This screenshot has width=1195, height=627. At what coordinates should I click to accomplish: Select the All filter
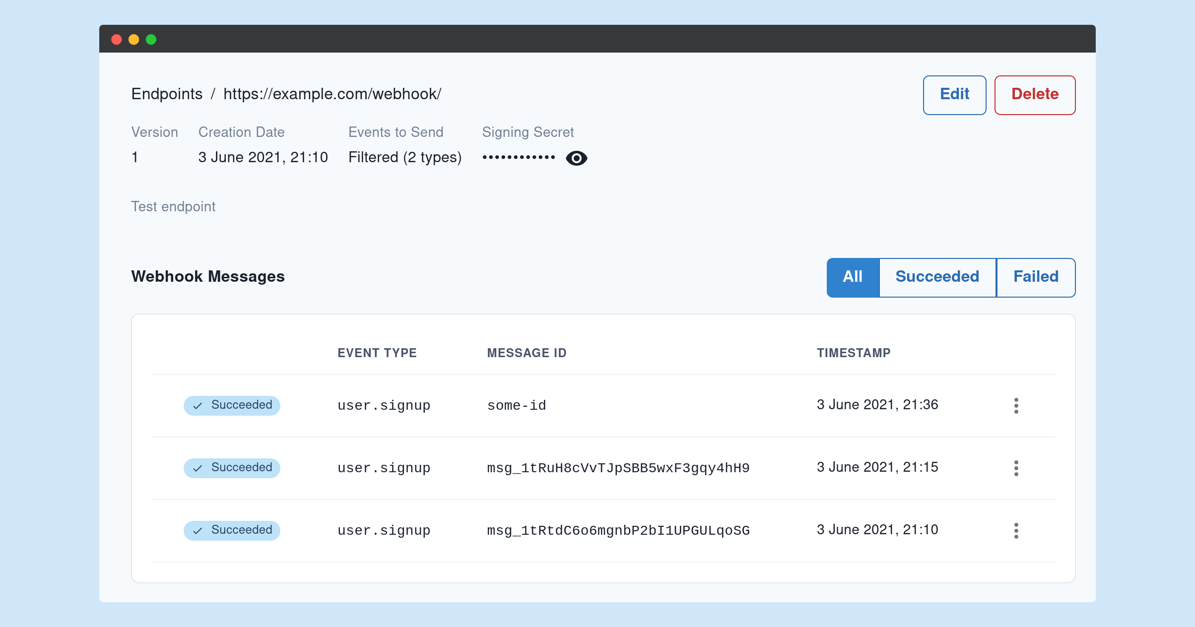click(x=852, y=277)
